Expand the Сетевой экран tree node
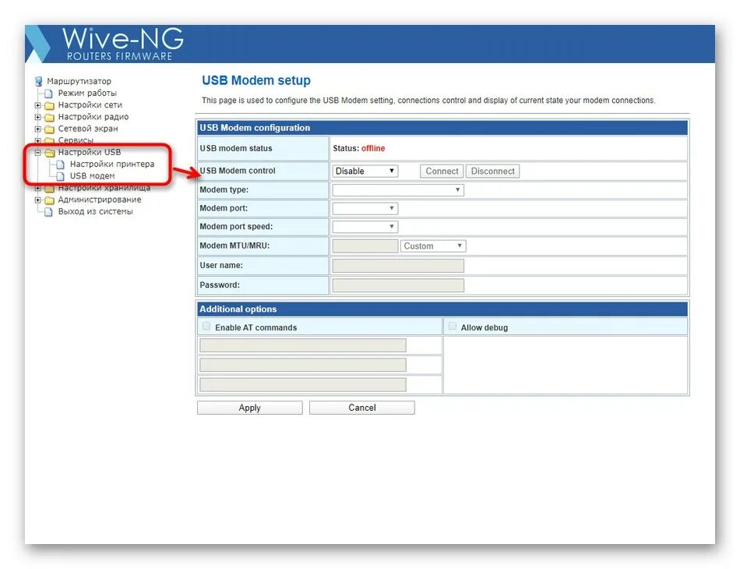The image size is (740, 569). pyautogui.click(x=37, y=129)
